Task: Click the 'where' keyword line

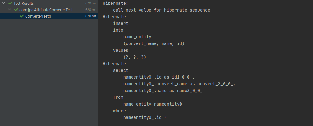Action: pos(119,111)
